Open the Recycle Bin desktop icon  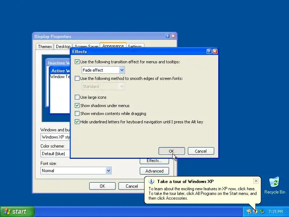(x=275, y=186)
